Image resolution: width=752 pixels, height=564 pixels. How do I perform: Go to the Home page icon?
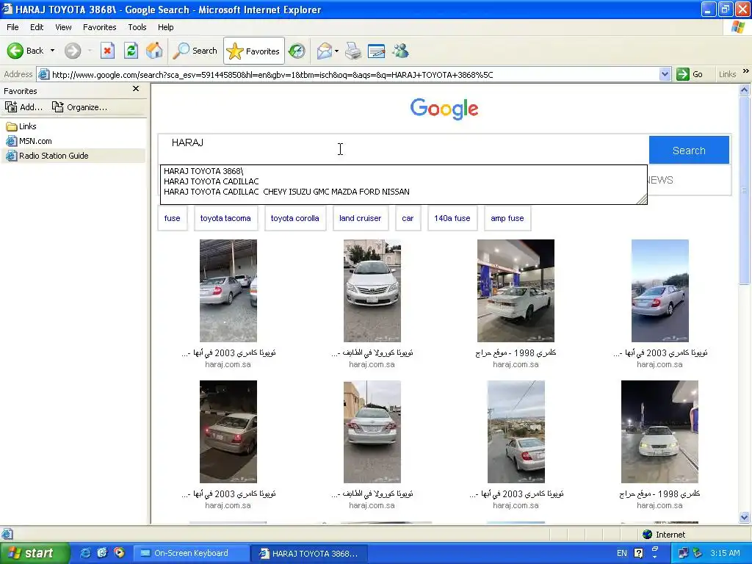pyautogui.click(x=154, y=51)
